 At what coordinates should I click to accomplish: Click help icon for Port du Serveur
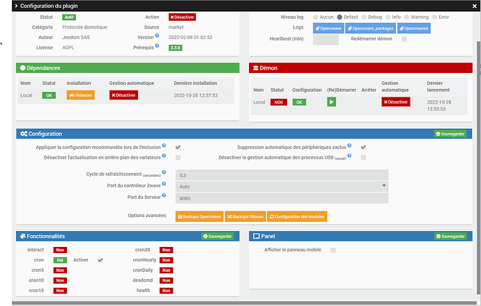click(164, 195)
